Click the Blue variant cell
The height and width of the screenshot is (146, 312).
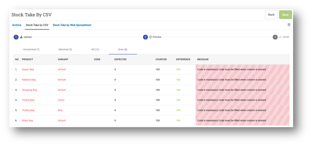tap(60, 110)
